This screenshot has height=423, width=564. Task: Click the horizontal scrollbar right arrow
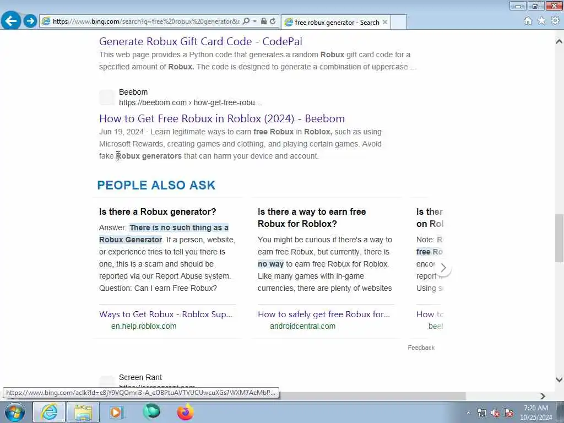click(x=543, y=396)
